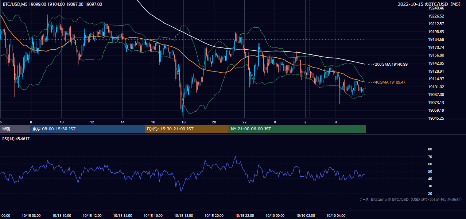Click bottom time label 10/15 10:00
The height and width of the screenshot is (219, 466).
[x=62, y=216]
